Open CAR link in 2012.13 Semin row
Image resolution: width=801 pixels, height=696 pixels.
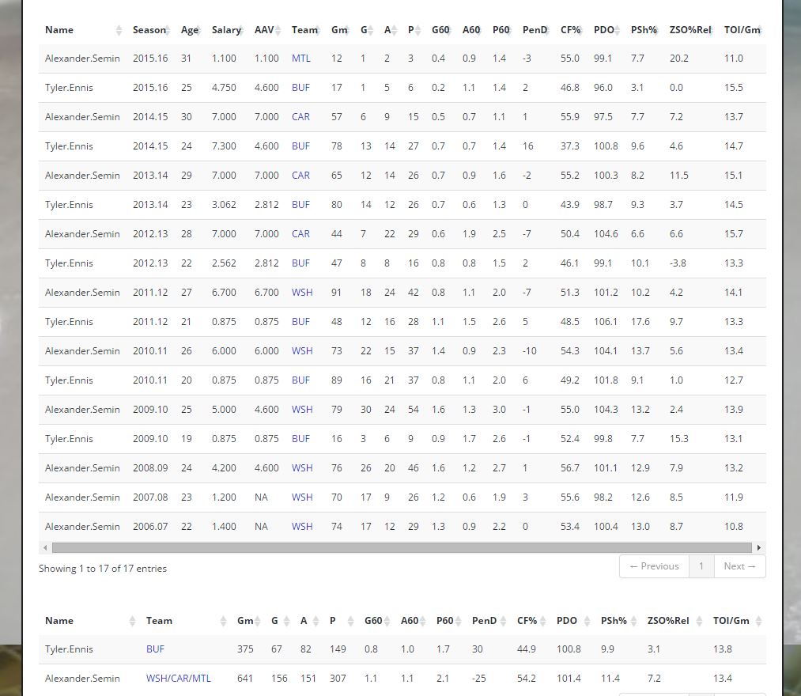pyautogui.click(x=300, y=233)
